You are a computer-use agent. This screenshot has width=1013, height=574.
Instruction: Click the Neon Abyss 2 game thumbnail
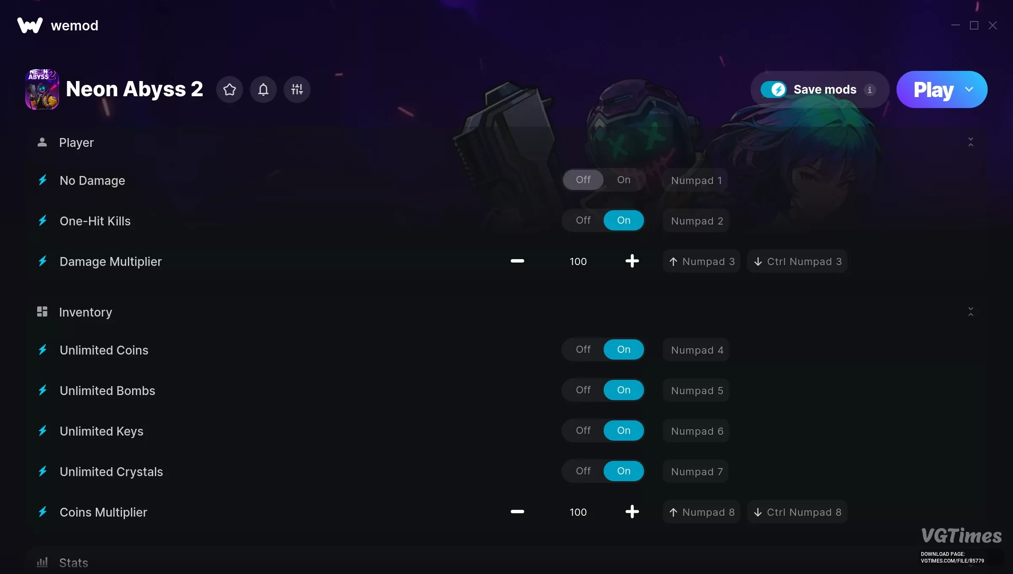(42, 89)
